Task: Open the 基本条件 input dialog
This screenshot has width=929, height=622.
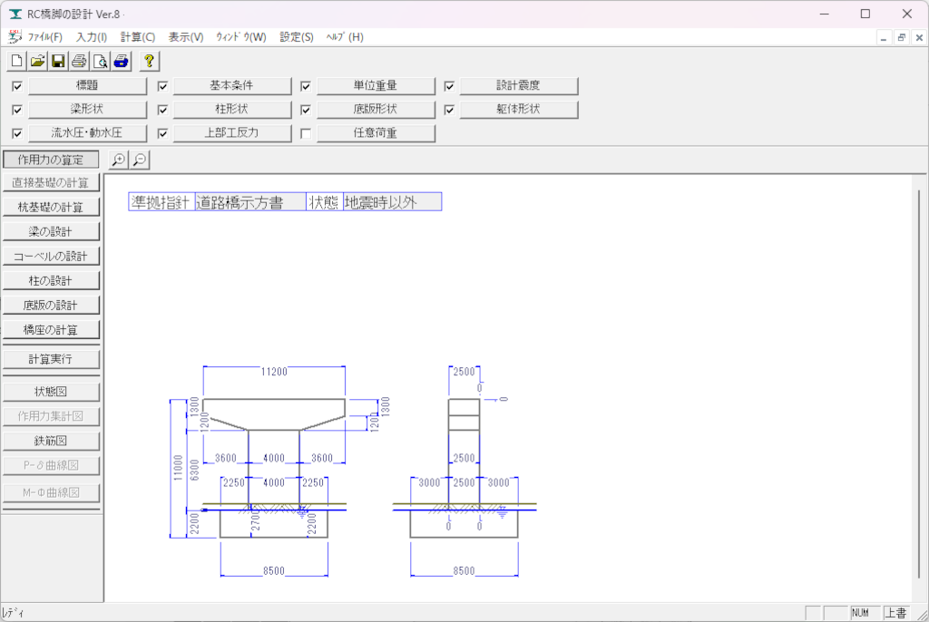Action: coord(231,86)
